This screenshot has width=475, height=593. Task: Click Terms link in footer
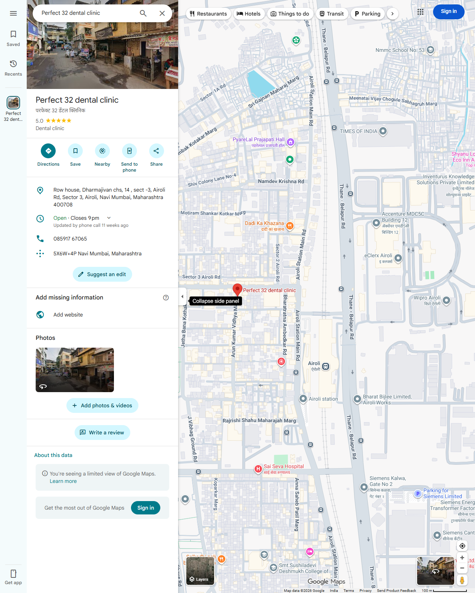(348, 590)
